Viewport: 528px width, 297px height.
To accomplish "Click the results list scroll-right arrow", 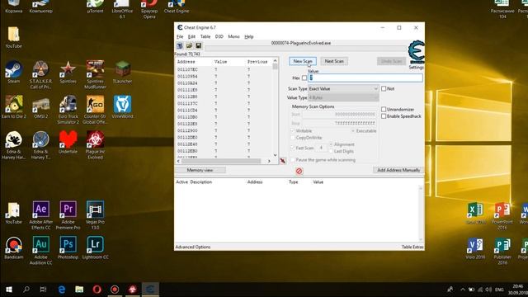I will point(269,162).
